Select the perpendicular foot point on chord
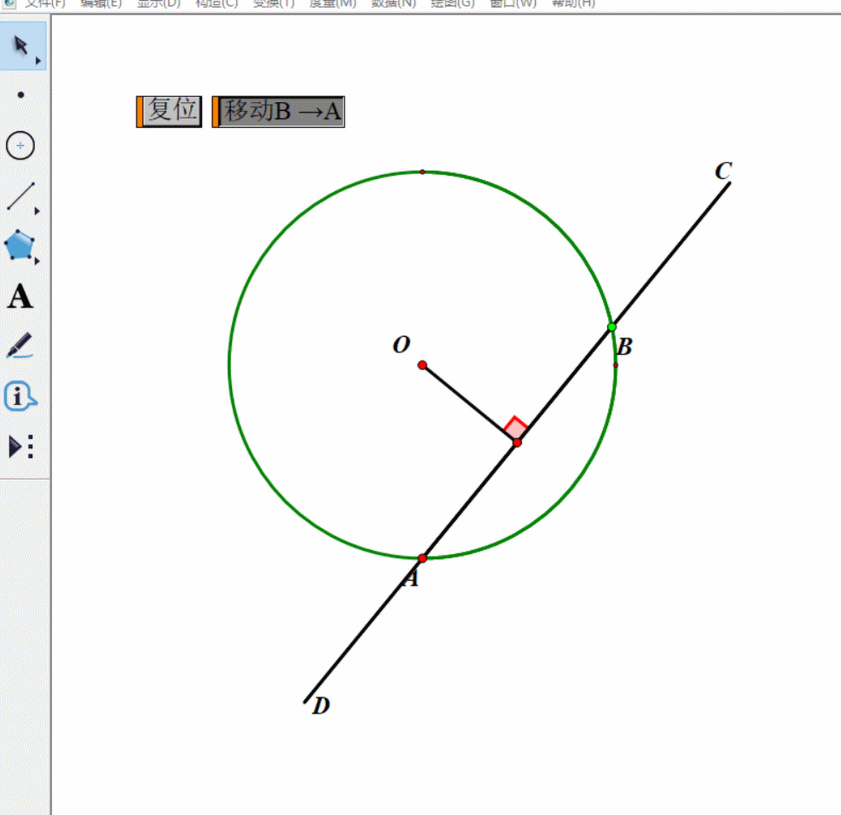Screen dimensions: 841x815 point(517,443)
